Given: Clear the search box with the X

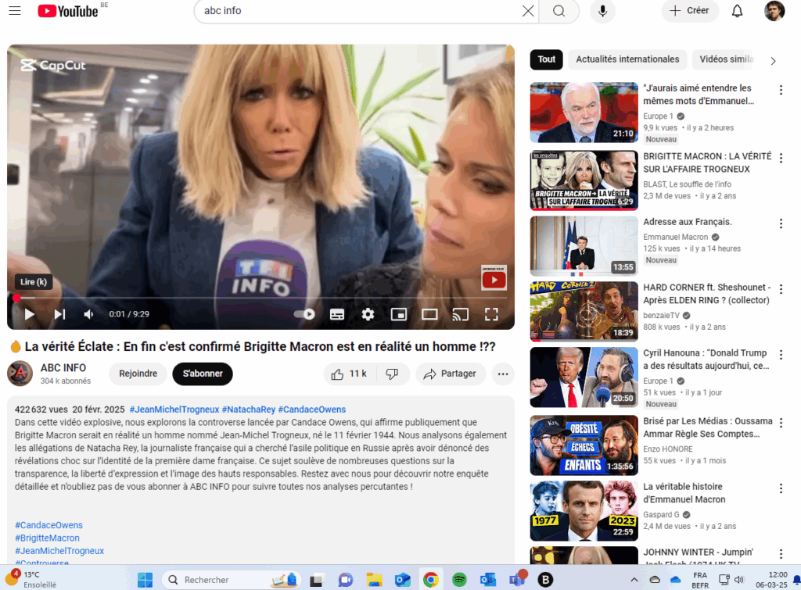Looking at the screenshot, I should coord(528,11).
